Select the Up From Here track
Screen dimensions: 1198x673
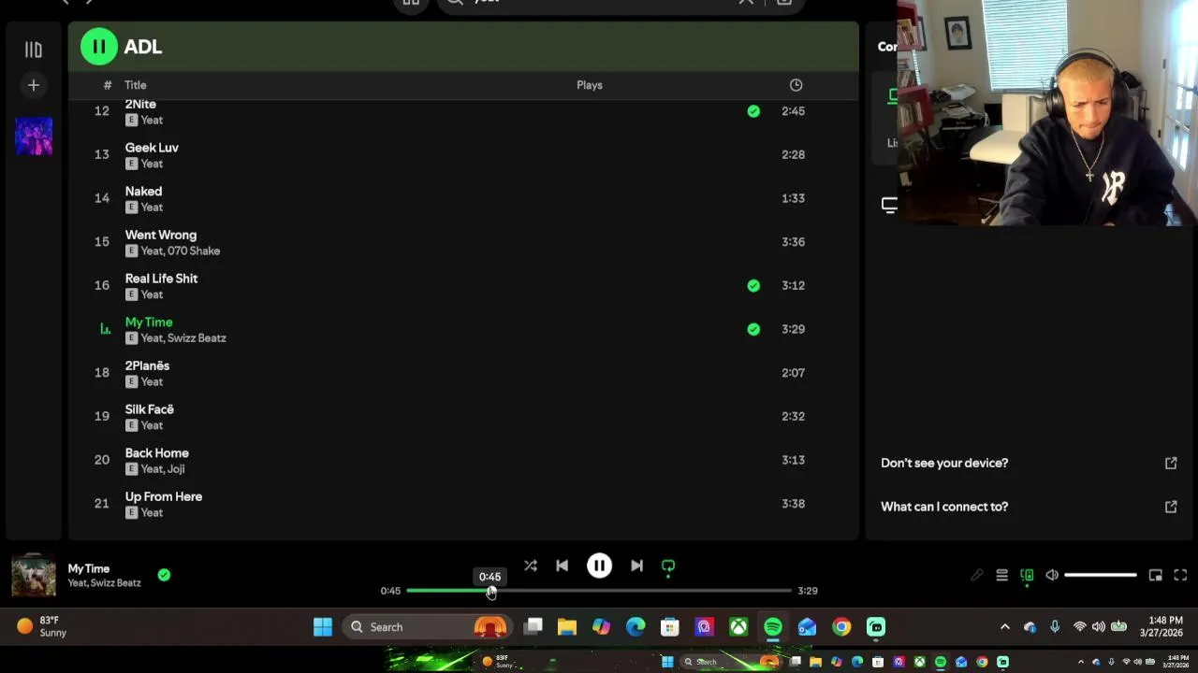tap(163, 496)
